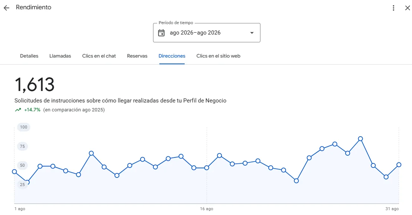This screenshot has width=412, height=215.
Task: Click the Solicitudes de instrucciones description text
Action: tap(120, 101)
